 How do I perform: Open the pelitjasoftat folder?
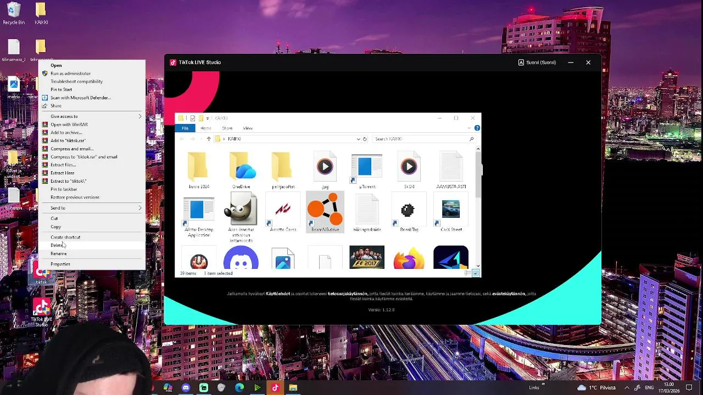[x=283, y=171]
